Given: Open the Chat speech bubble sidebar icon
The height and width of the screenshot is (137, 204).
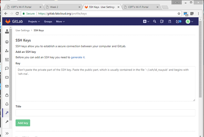Looking at the screenshot, I should click(x=7, y=69).
